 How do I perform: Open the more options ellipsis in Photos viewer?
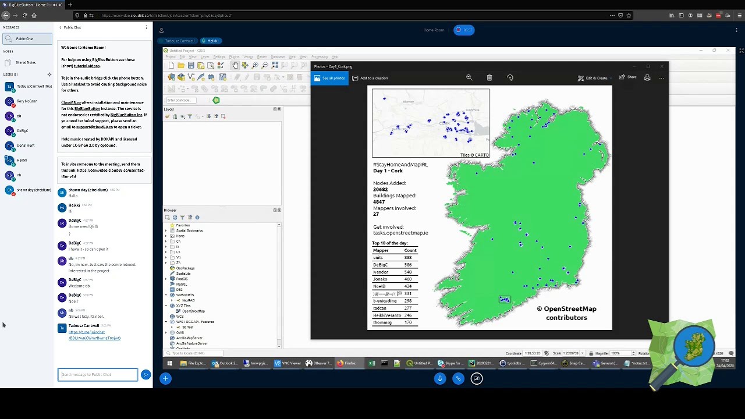point(661,77)
